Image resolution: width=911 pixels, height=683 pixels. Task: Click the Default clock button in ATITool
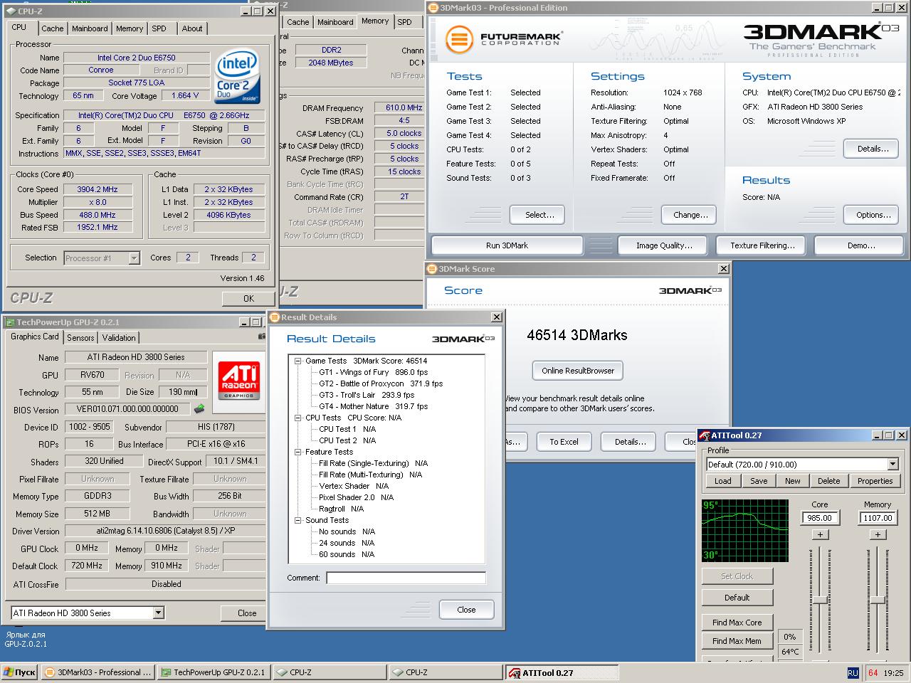(737, 598)
